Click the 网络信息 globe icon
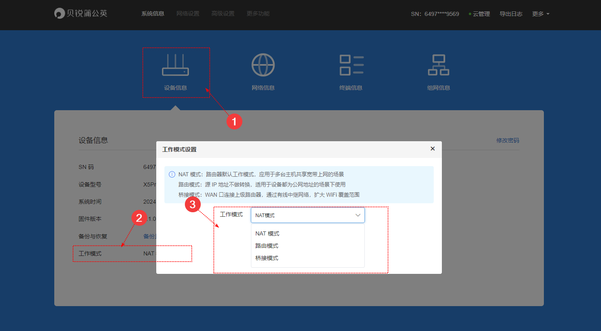 [x=263, y=65]
